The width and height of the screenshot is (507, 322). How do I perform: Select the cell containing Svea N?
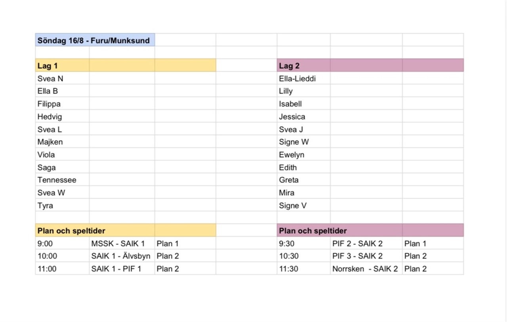(63, 78)
